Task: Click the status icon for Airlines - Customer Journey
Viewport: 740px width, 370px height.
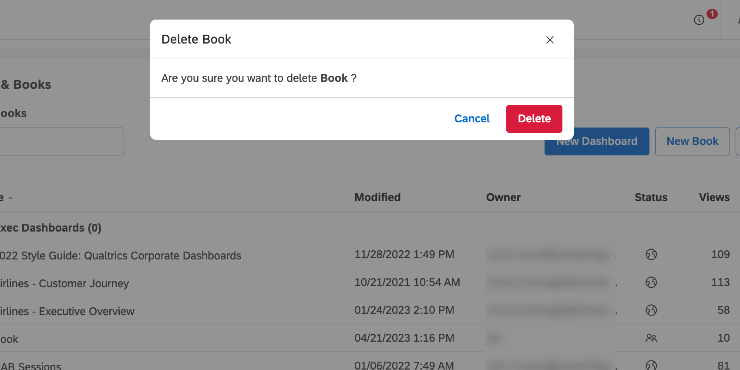Action: (651, 282)
